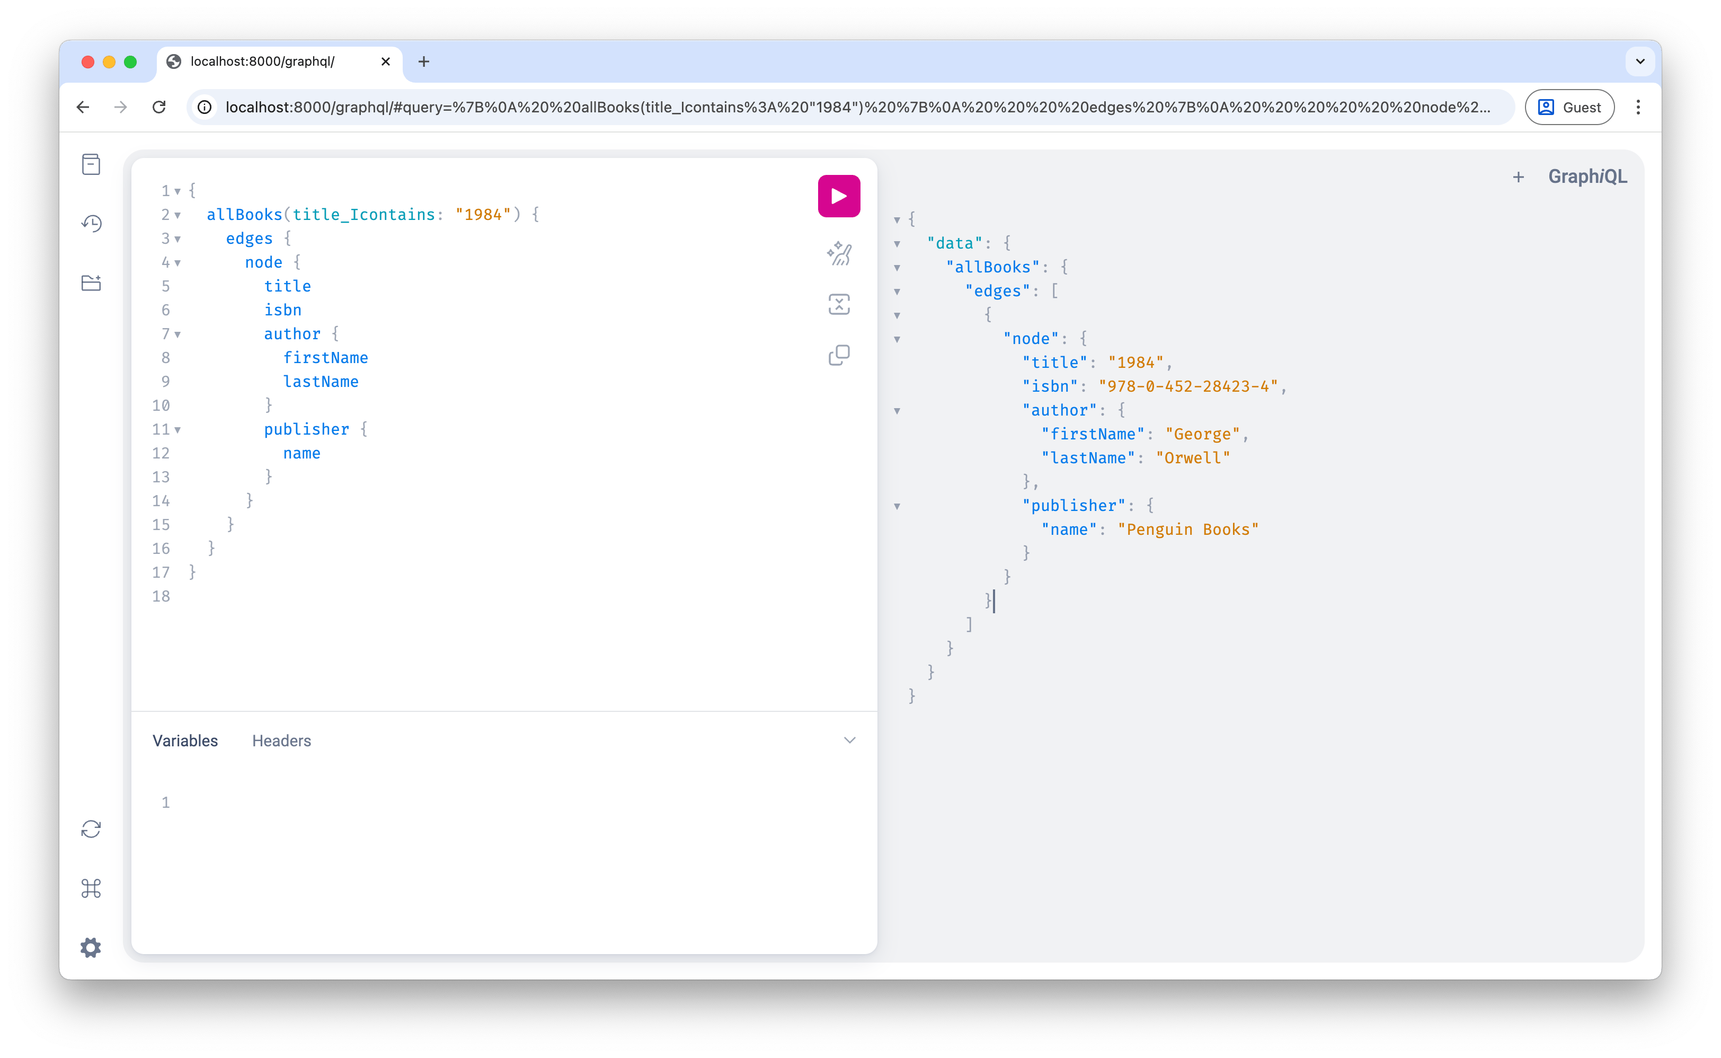Collapse the edges array in the response
Image resolution: width=1721 pixels, height=1058 pixels.
897,292
